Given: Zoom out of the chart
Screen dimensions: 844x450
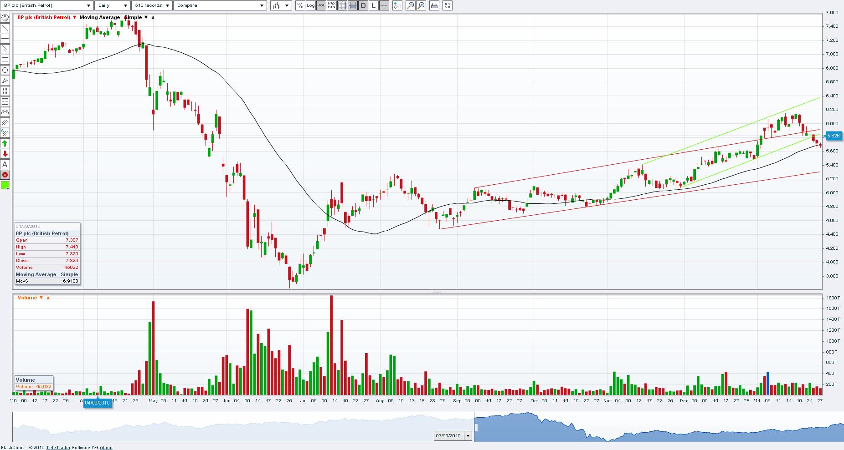Looking at the screenshot, I should 411,5.
